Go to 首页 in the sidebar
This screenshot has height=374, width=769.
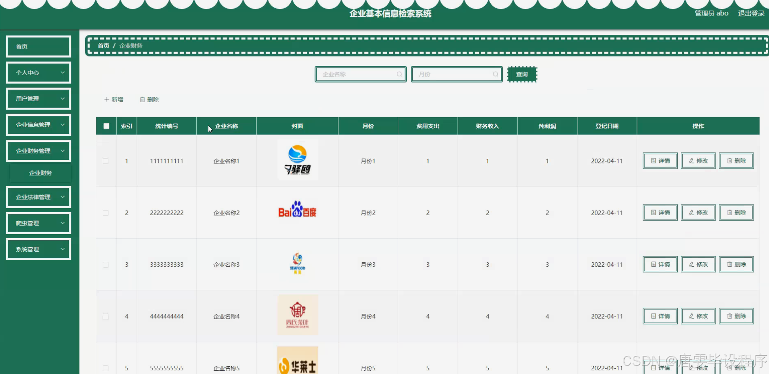click(x=38, y=46)
